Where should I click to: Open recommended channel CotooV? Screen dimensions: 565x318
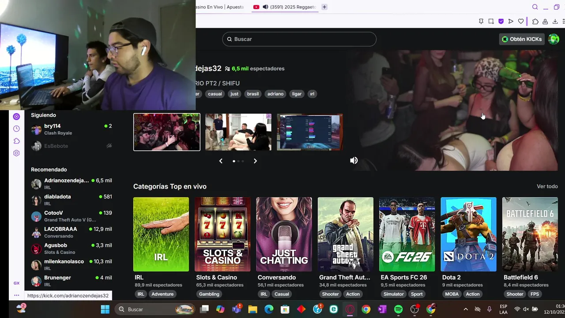pyautogui.click(x=72, y=216)
